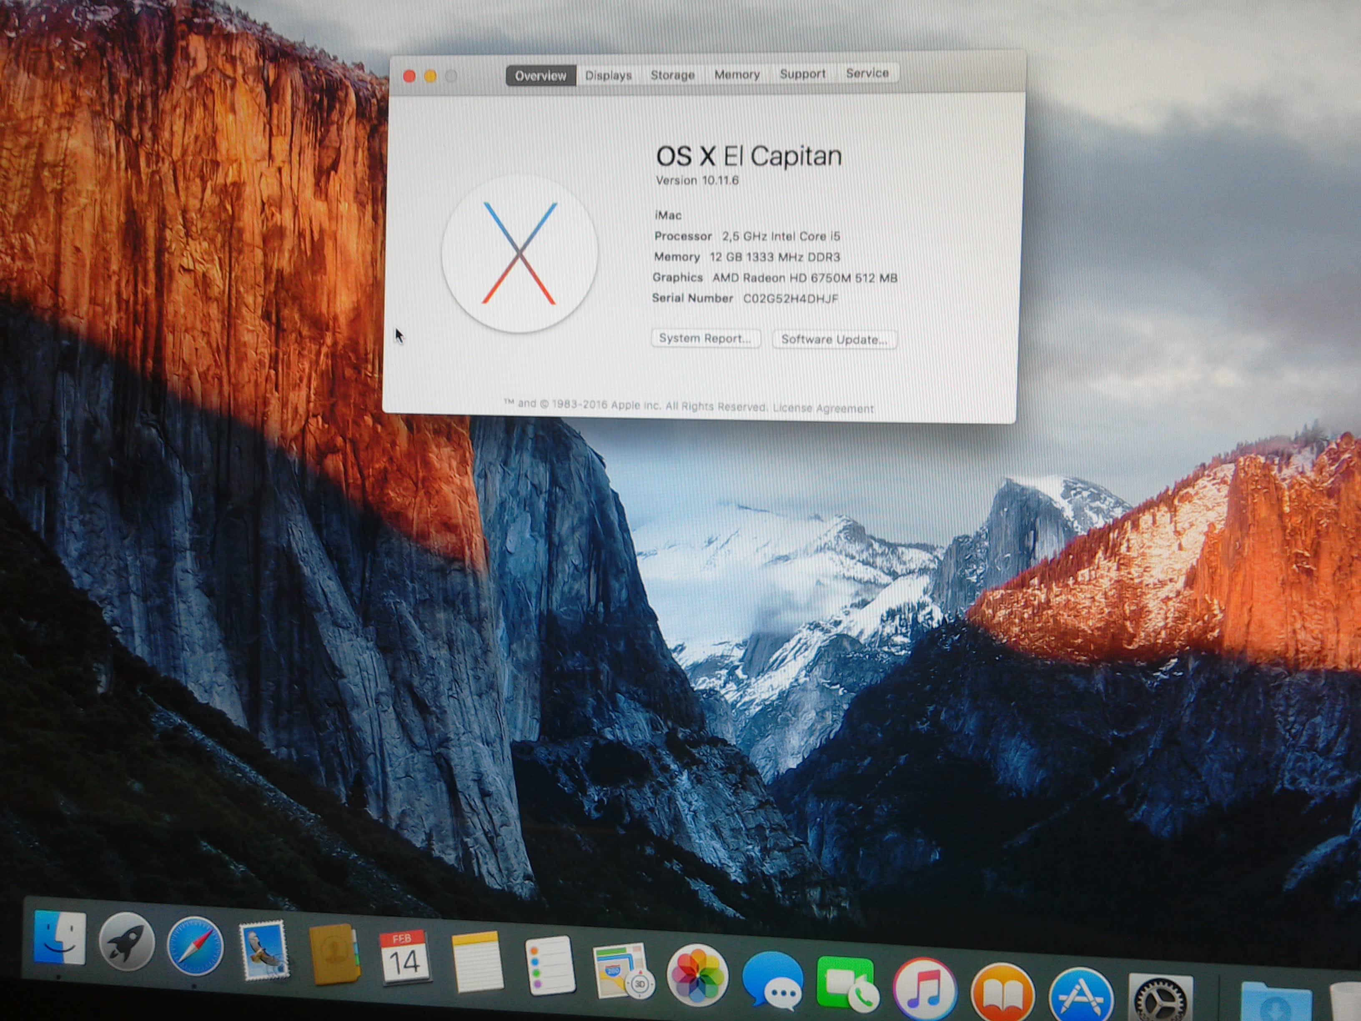This screenshot has width=1361, height=1021.
Task: Open the Memory tab
Action: tap(736, 75)
